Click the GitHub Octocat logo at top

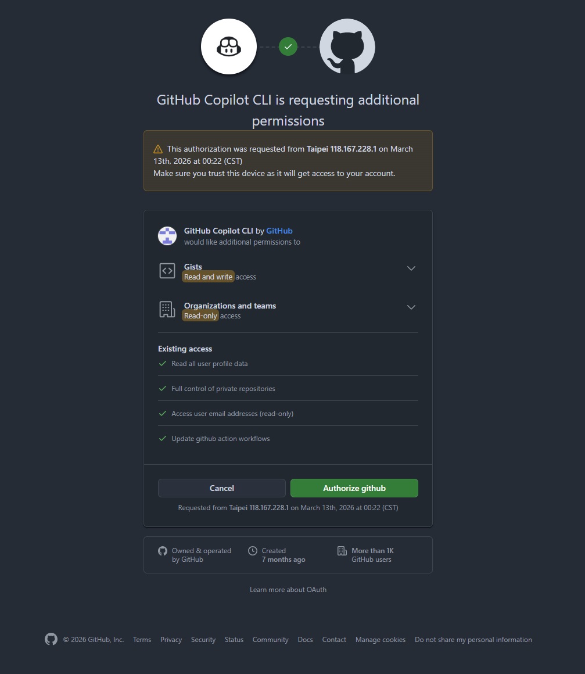click(347, 46)
